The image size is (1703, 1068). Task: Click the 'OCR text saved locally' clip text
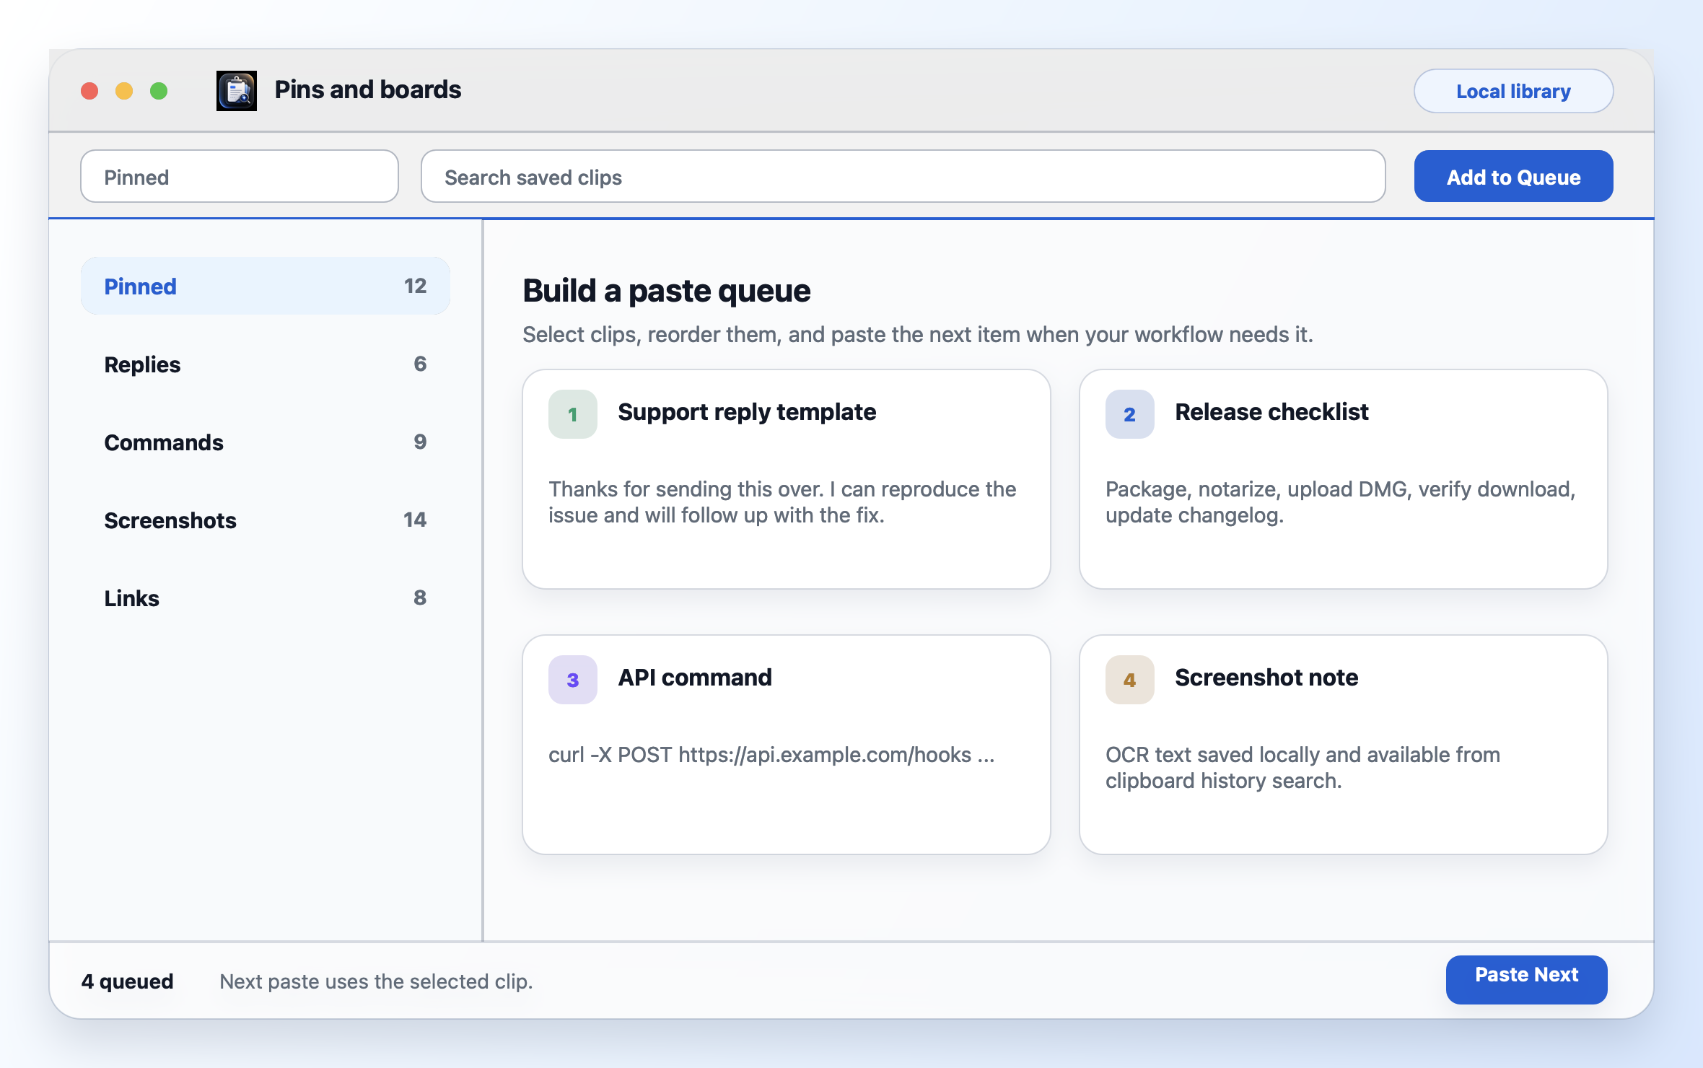[x=1303, y=768]
